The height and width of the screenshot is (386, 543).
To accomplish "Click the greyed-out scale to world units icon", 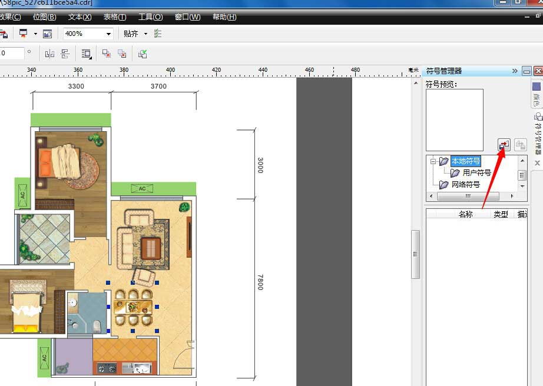I will pos(520,145).
